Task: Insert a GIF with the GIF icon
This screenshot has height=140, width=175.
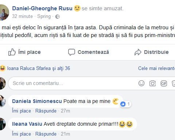Action: [x=164, y=84]
